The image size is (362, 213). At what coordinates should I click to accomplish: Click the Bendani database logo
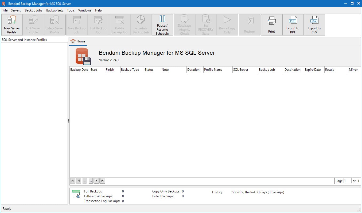[83, 56]
